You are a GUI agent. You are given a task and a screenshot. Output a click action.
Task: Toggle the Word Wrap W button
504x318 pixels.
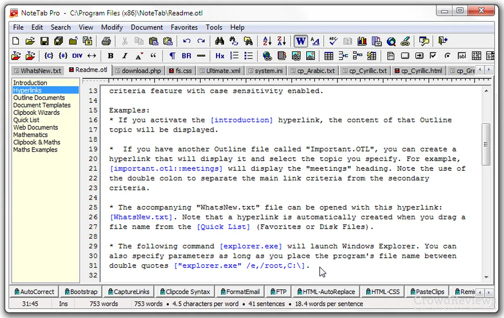point(301,41)
